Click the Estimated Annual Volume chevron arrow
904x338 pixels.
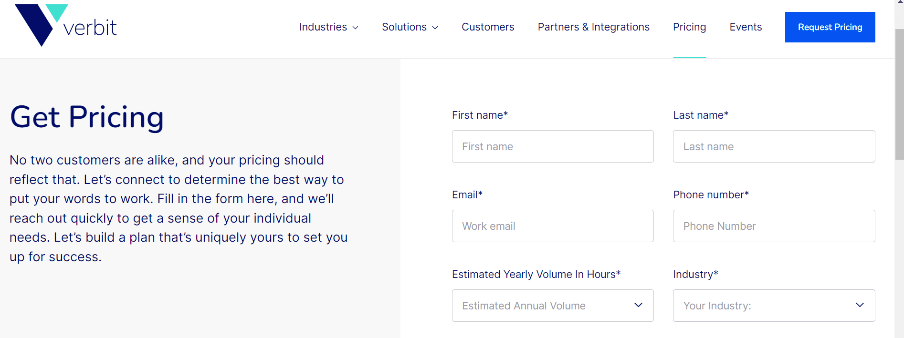coord(638,306)
